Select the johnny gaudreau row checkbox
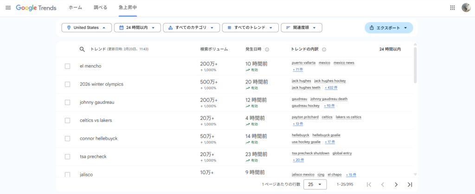This screenshot has height=194, width=475. click(67, 102)
